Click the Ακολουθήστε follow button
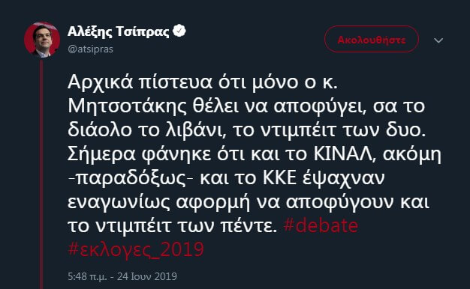This screenshot has width=470, height=289. click(372, 39)
